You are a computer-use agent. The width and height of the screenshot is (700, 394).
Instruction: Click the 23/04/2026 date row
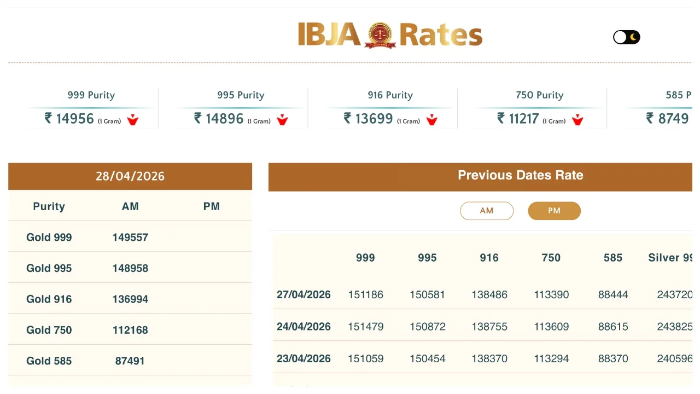pyautogui.click(x=304, y=358)
